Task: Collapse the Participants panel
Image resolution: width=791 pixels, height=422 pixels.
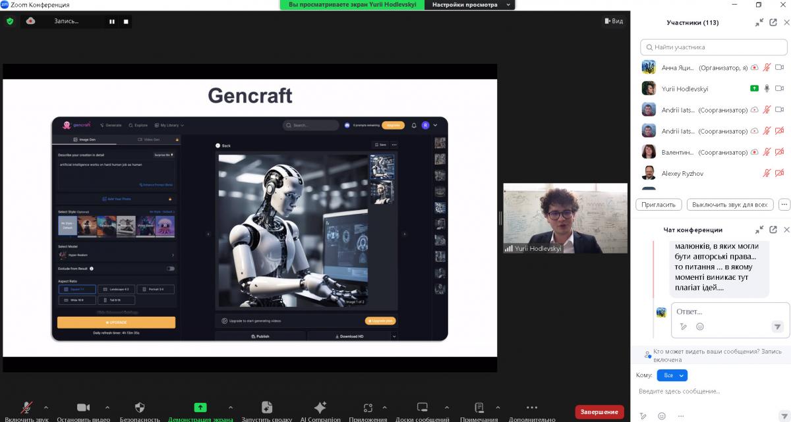Action: [759, 22]
